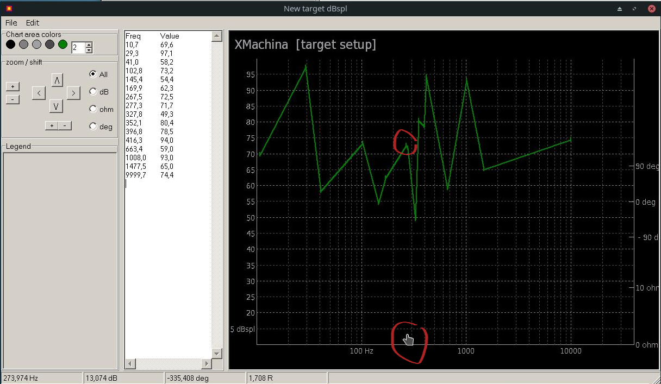Screen dimensions: 661x384
Task: Click the row 416,3 94,0 in the list
Action: click(150, 140)
